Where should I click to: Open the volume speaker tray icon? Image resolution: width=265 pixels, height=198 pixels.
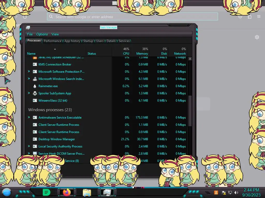tap(236, 193)
